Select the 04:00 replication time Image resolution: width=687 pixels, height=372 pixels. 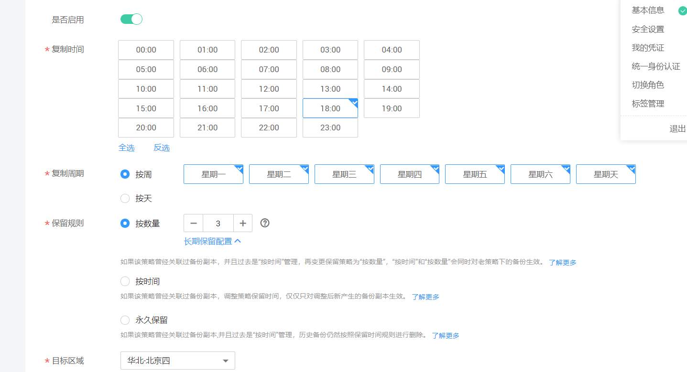pos(392,50)
